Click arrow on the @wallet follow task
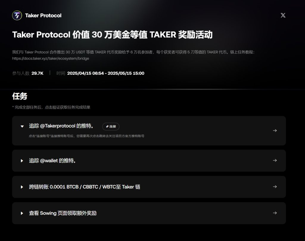305x241 pixels. 275,161
